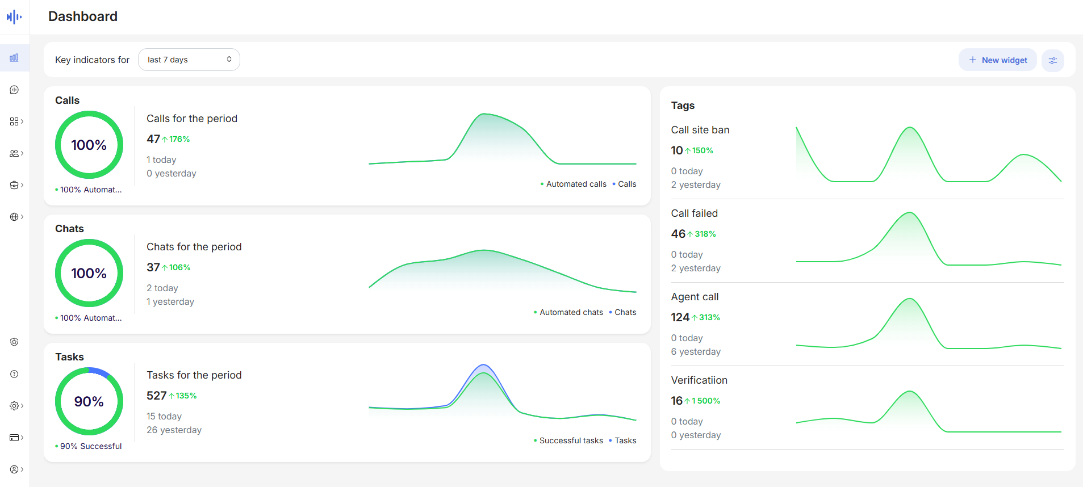Select the Verificatiion tag title
The image size is (1083, 487).
(x=699, y=380)
